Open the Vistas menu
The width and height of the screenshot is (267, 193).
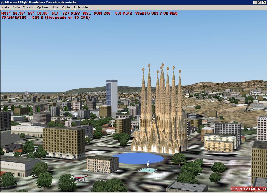coord(55,7)
